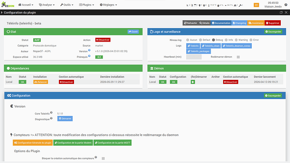Click help icon for Bloquer la création automatique

click(96, 157)
